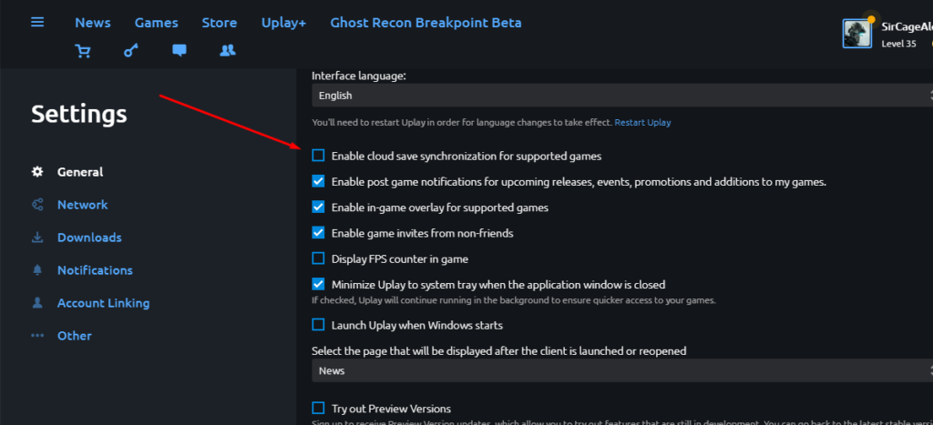Disable in-game overlay for supported games
933x425 pixels.
pyautogui.click(x=318, y=207)
